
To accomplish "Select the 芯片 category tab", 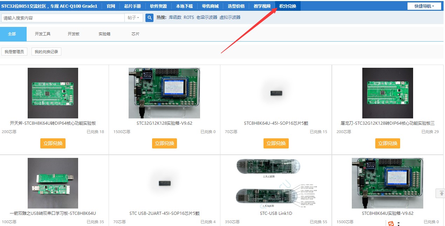I will click(135, 34).
